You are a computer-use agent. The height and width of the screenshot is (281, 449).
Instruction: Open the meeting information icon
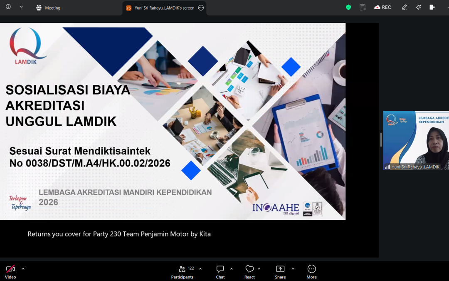8,7
